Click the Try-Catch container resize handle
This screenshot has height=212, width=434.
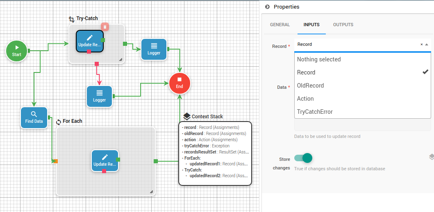tap(120, 59)
